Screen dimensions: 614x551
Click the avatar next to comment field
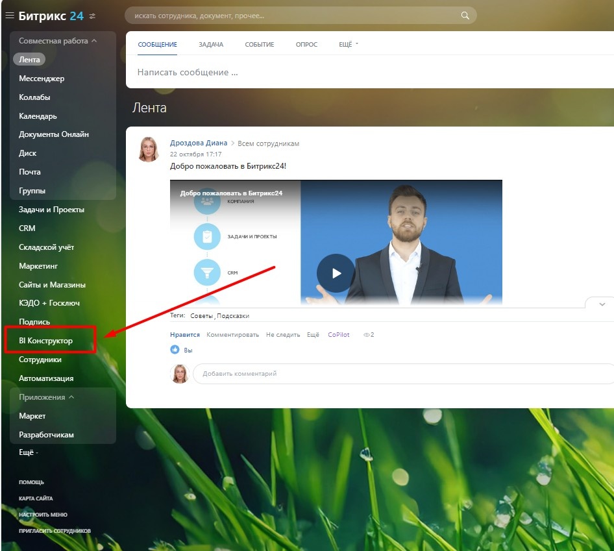[x=180, y=374]
